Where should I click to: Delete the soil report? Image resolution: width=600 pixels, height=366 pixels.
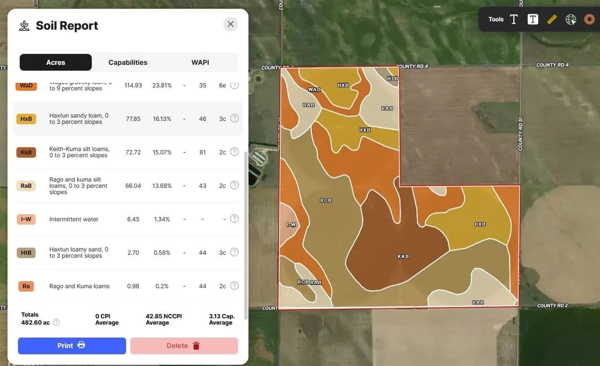184,346
